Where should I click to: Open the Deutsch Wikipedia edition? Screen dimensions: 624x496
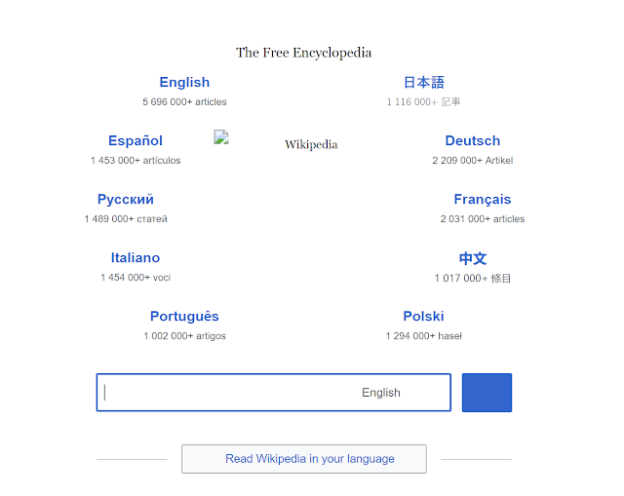coord(472,140)
